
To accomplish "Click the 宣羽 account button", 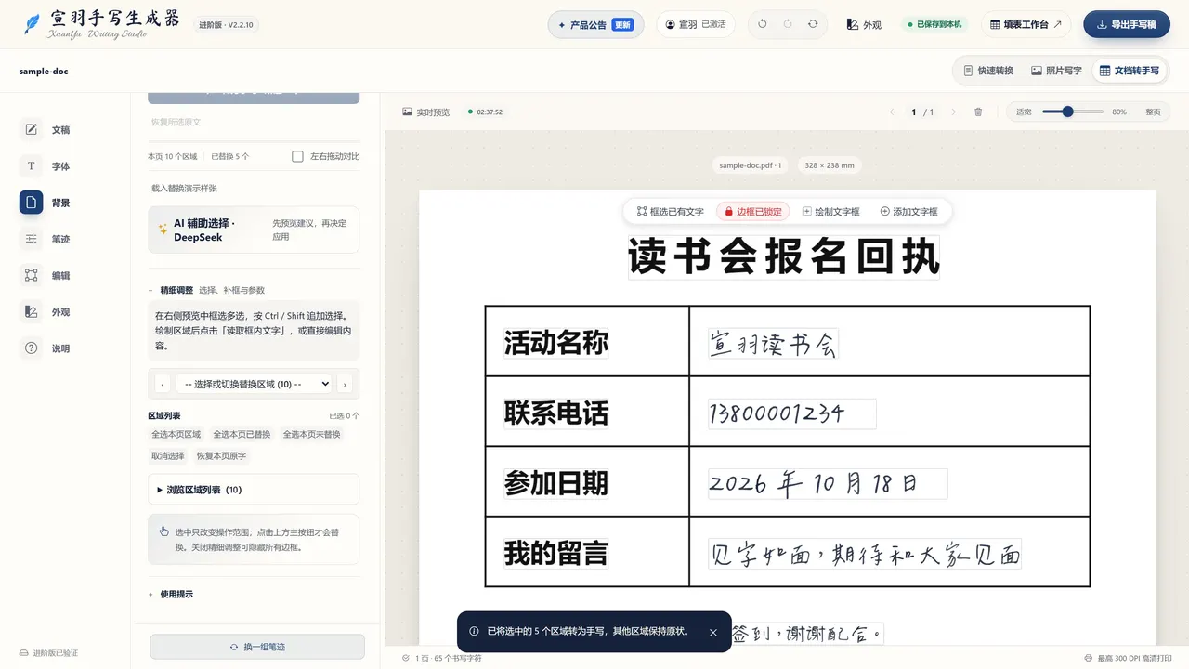I will pos(696,24).
